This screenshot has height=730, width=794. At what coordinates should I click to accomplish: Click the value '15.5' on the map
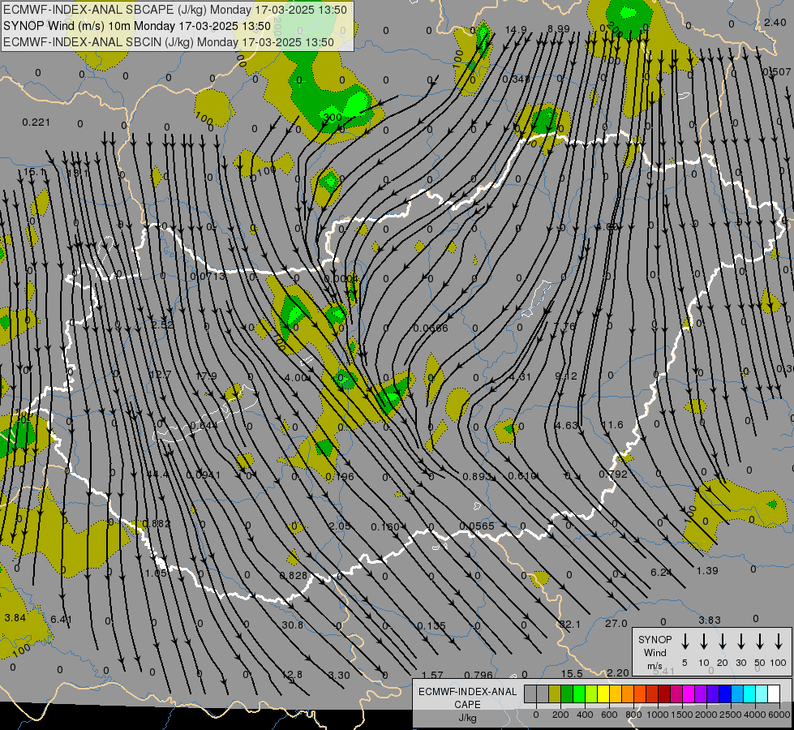(572, 673)
